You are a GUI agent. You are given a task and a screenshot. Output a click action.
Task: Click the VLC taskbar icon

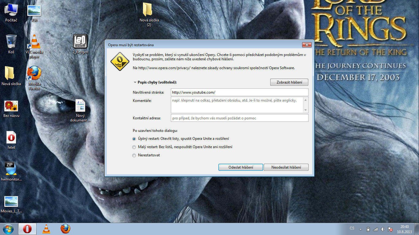[46, 229]
